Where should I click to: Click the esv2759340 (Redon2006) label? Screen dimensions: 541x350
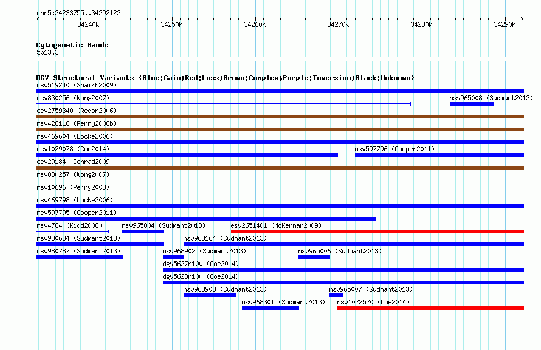(x=77, y=111)
